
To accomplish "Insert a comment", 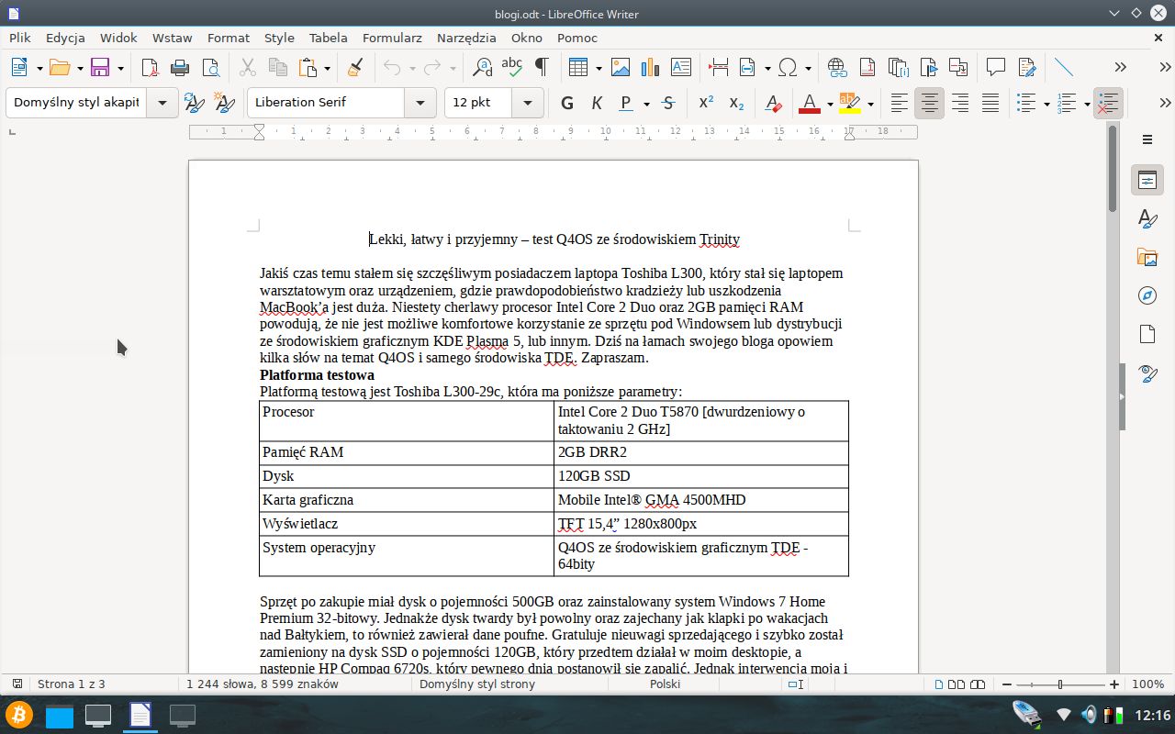I will (x=995, y=67).
